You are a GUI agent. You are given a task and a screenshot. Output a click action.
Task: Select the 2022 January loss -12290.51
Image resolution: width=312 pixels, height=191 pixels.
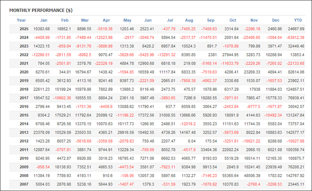[41, 55]
